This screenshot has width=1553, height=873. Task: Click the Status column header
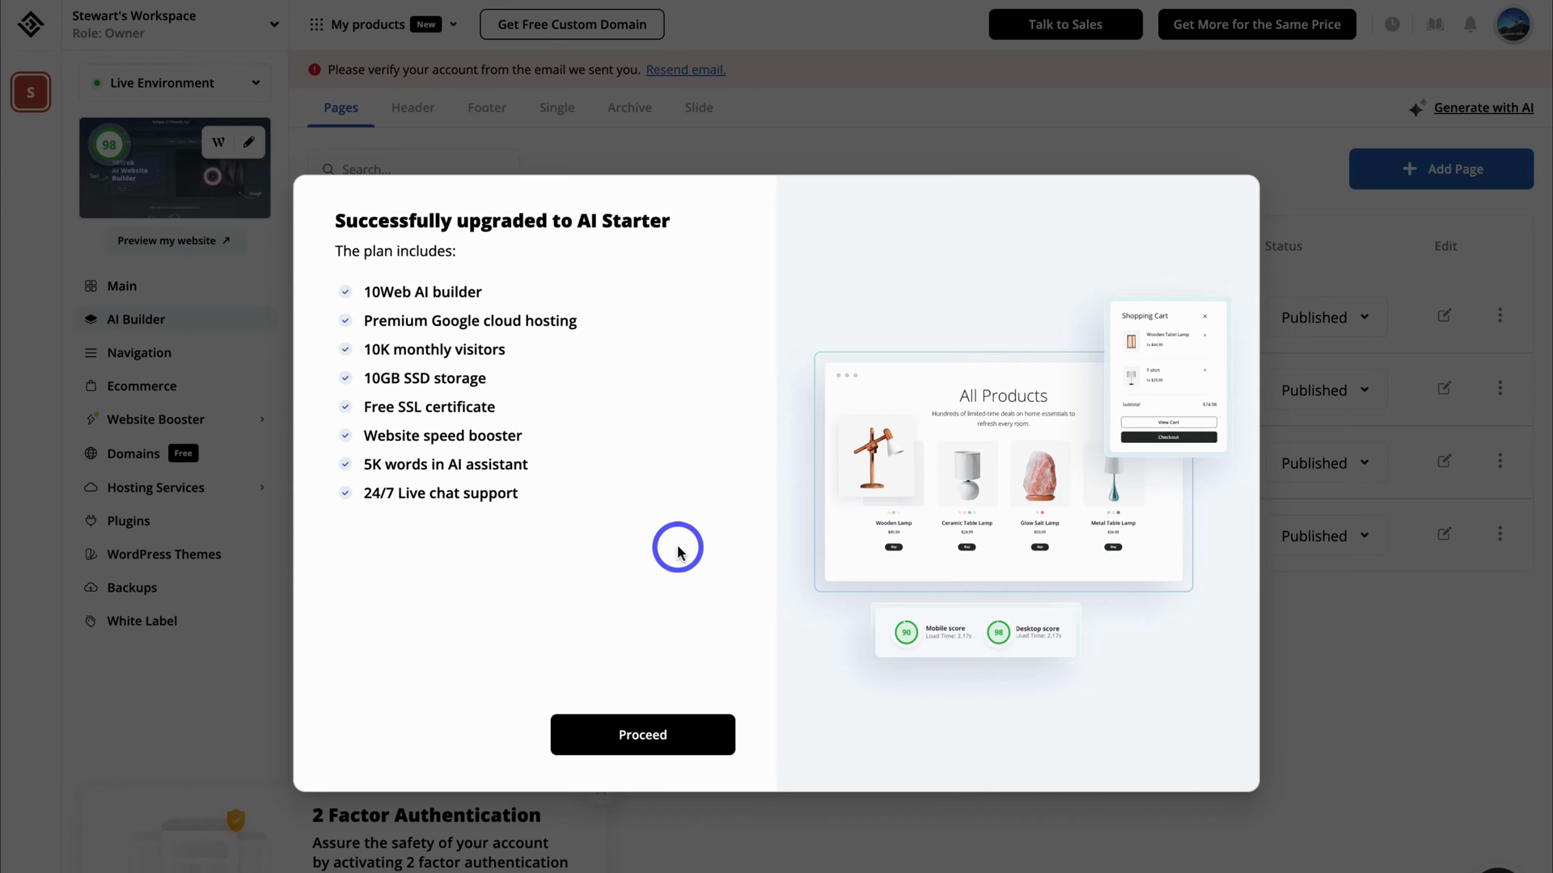pos(1284,246)
